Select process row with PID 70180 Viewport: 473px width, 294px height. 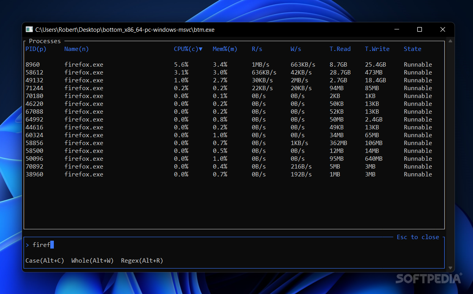[234, 96]
